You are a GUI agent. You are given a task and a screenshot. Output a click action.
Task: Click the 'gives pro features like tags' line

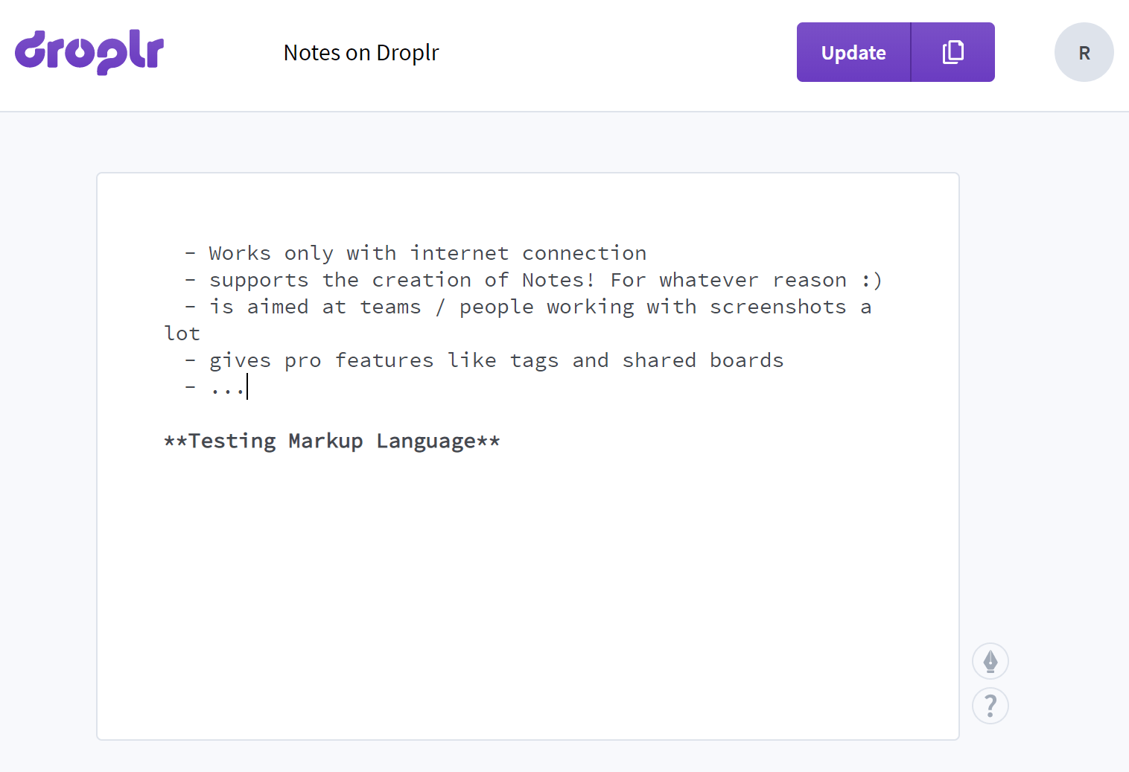coord(484,360)
